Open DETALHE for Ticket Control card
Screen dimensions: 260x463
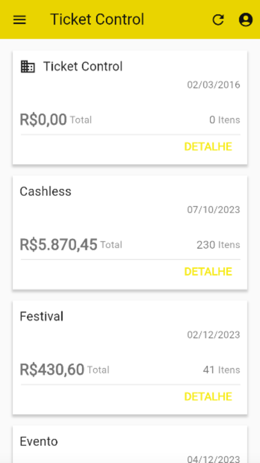[208, 147]
